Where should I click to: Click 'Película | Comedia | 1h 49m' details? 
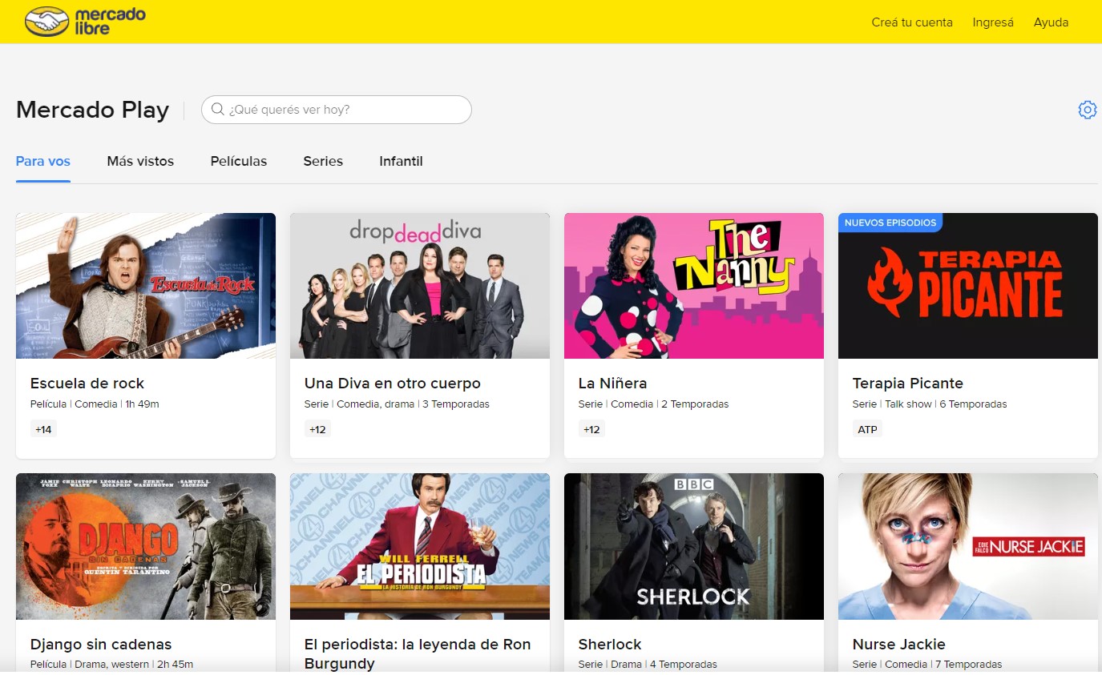[95, 404]
